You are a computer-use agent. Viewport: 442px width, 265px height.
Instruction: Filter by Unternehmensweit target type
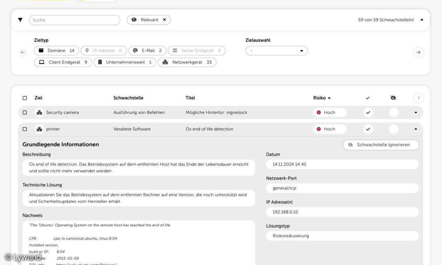[x=124, y=62]
